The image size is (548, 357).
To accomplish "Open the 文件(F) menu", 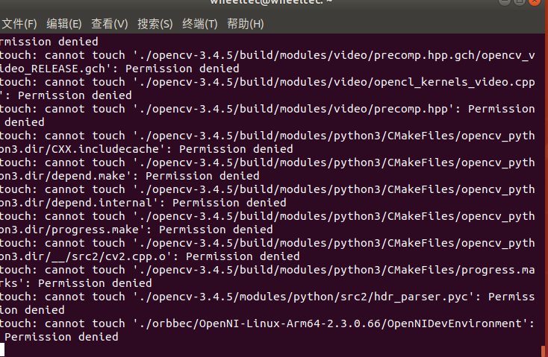I will (19, 24).
